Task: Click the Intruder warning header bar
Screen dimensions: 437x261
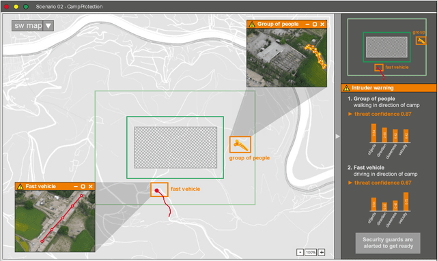Action: pos(389,88)
